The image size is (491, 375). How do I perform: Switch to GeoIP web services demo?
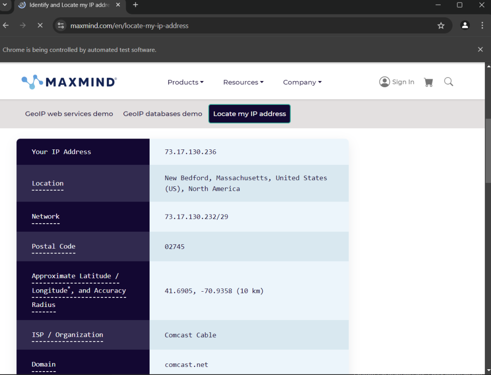(69, 114)
